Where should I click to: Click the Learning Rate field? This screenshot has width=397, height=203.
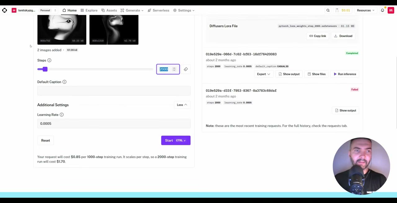114,124
